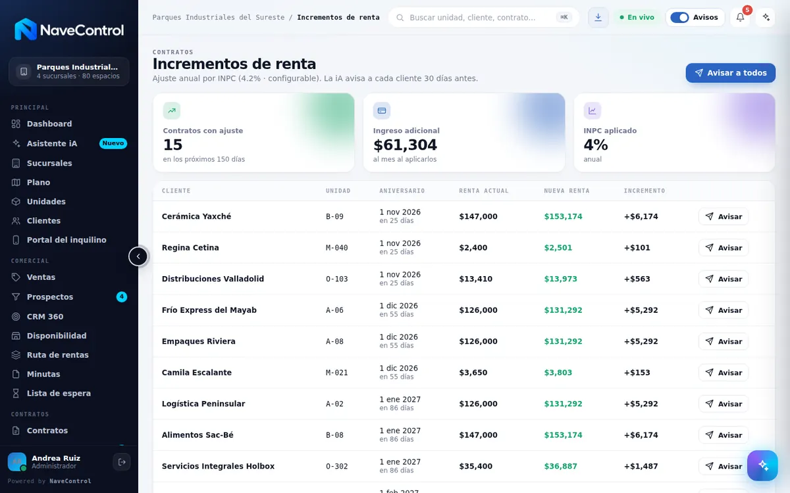
Task: Click client name Cerámica Yaxché
Action: click(196, 216)
